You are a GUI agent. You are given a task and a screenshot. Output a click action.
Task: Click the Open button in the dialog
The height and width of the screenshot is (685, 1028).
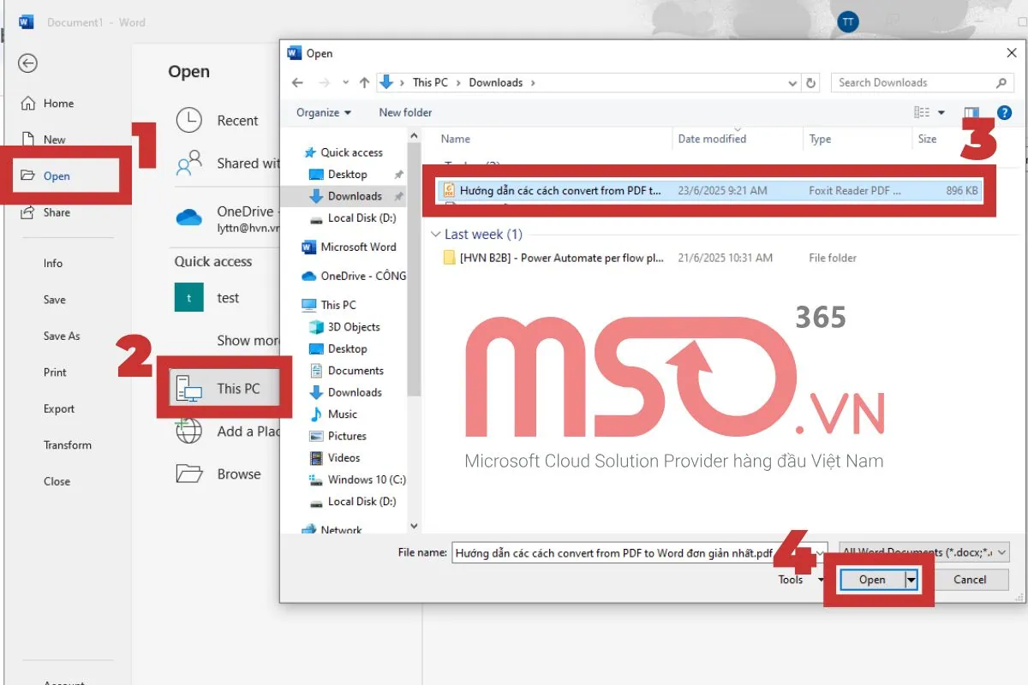tap(872, 580)
